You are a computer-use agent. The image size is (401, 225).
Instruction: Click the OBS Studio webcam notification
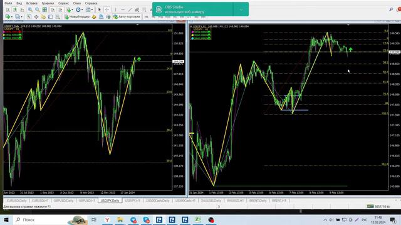192,9
